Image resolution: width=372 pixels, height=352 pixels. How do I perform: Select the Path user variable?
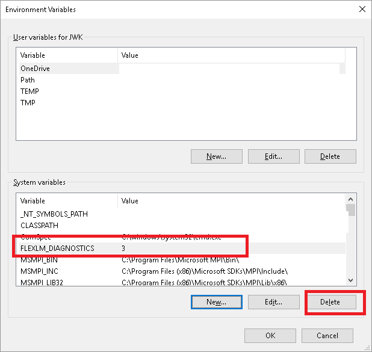coord(28,80)
